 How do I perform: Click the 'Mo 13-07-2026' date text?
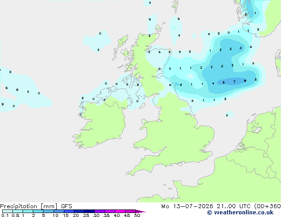point(187,206)
